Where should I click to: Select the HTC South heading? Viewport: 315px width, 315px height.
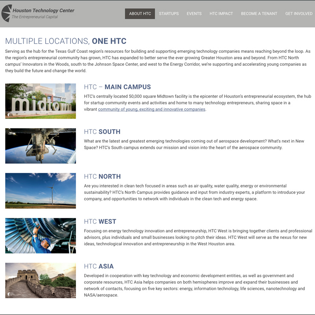coord(102,132)
